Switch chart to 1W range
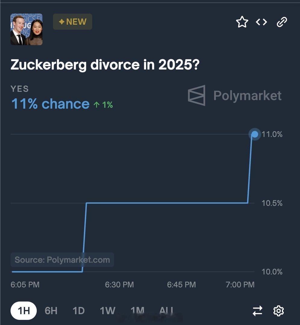 pyautogui.click(x=108, y=311)
